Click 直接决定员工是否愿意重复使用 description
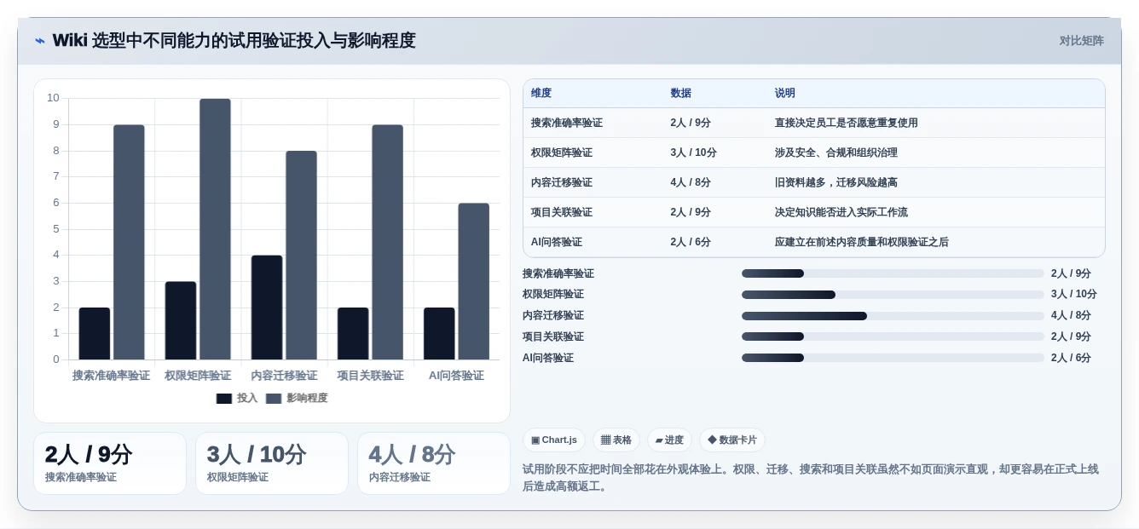The image size is (1139, 529). click(x=847, y=123)
